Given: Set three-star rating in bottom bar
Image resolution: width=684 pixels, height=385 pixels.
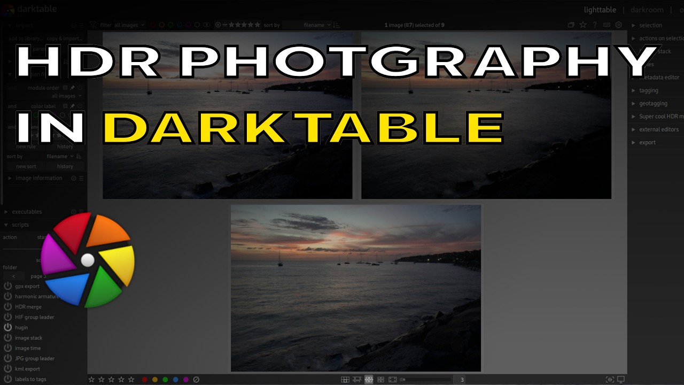Looking at the screenshot, I should pos(111,380).
